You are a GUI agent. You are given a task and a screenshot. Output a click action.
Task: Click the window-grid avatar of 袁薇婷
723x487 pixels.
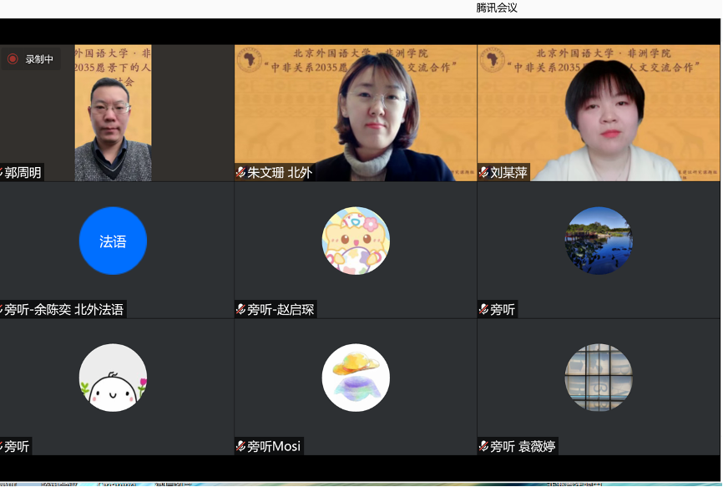point(599,378)
